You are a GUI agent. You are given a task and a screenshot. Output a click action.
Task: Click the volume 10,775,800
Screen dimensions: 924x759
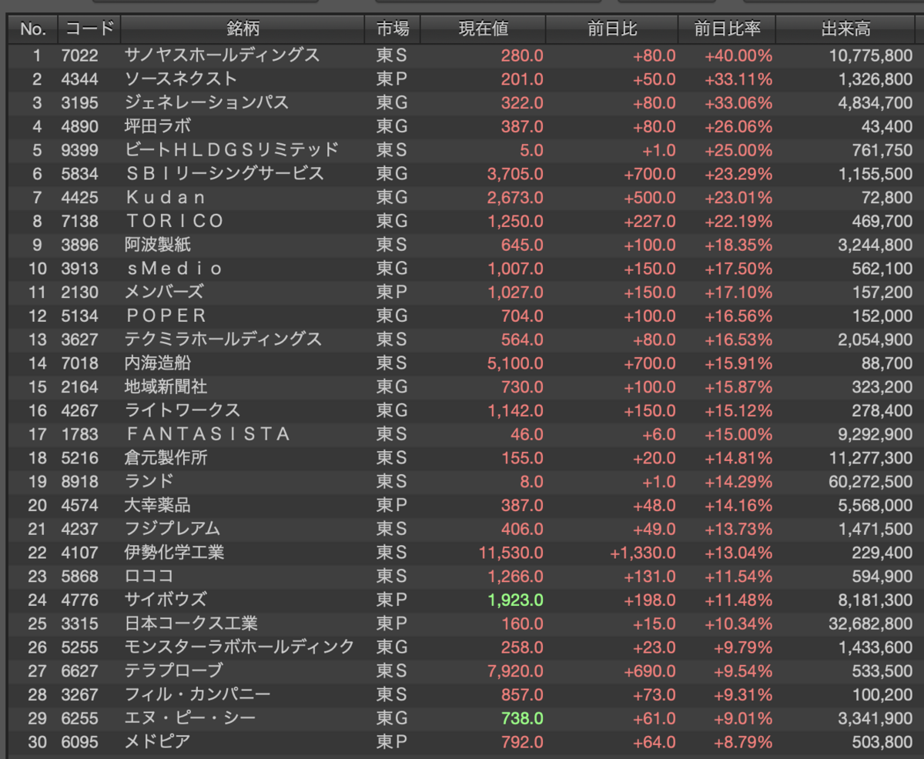872,55
